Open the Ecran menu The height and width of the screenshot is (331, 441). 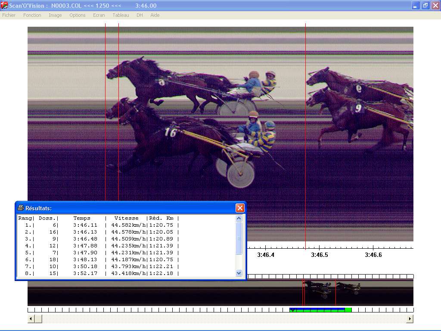[99, 15]
